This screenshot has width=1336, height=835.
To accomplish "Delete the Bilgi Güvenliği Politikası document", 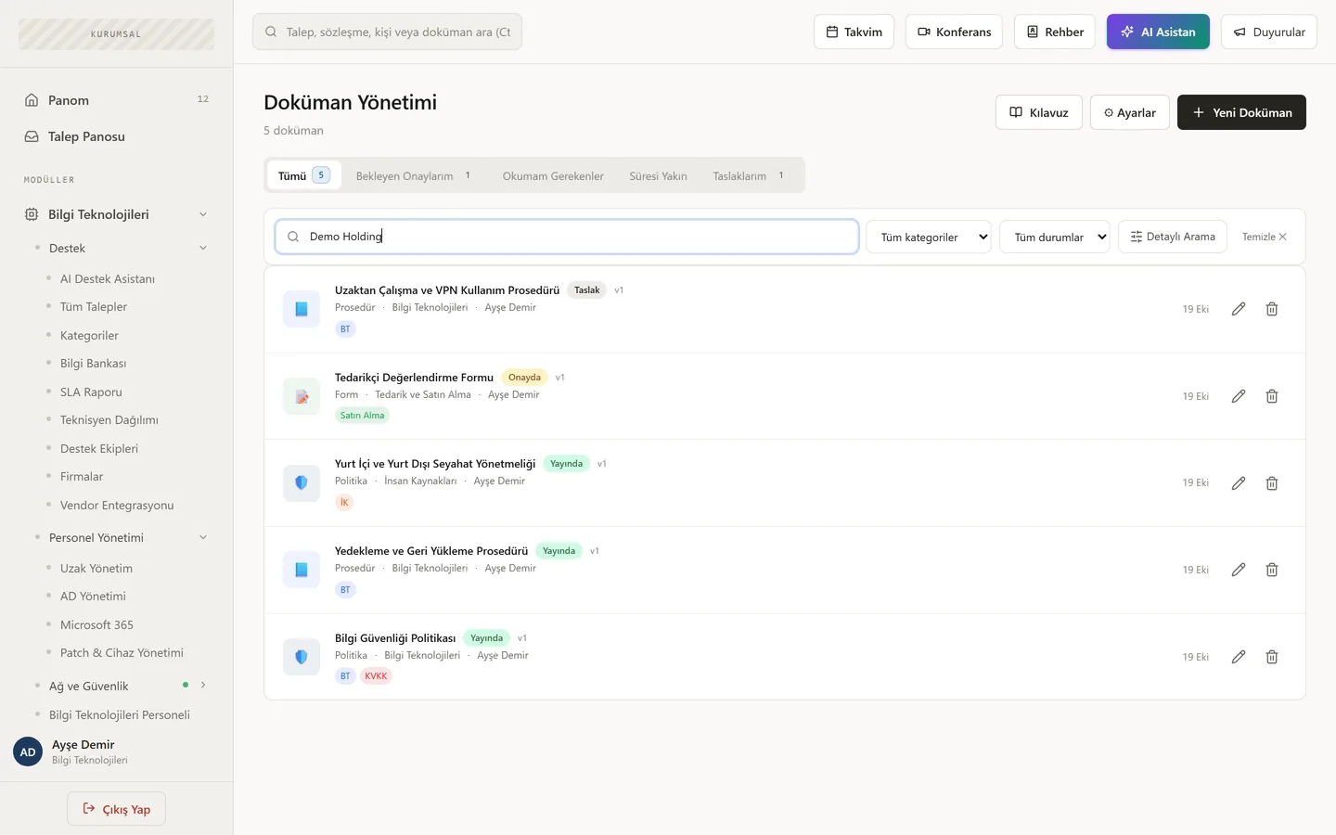I will 1272,657.
